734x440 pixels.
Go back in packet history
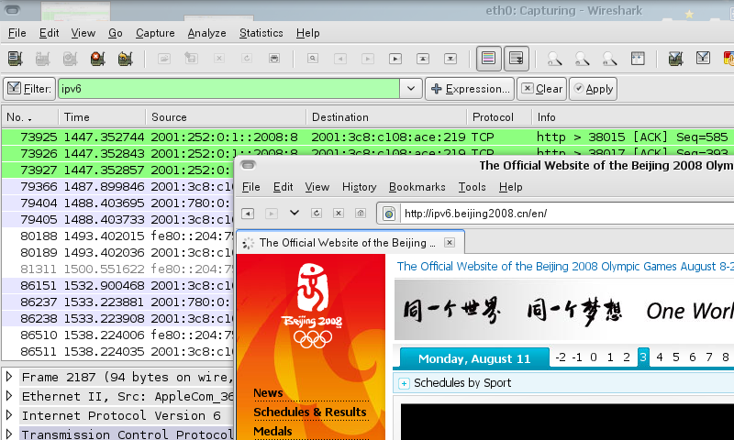click(340, 59)
